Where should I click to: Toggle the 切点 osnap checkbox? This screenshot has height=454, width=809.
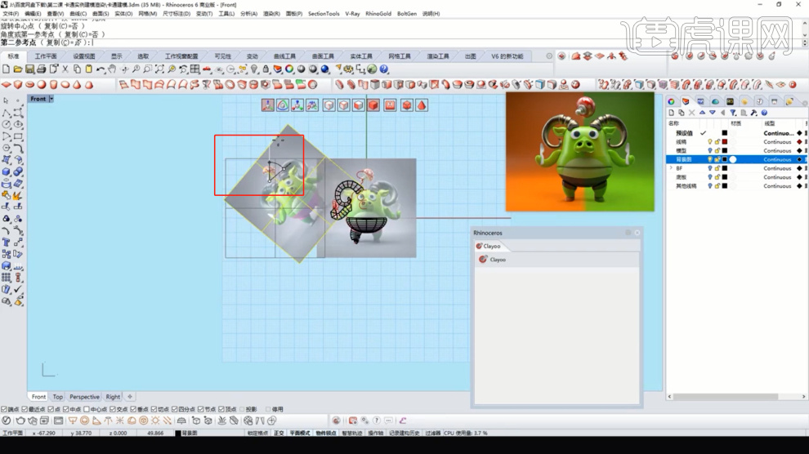(154, 409)
